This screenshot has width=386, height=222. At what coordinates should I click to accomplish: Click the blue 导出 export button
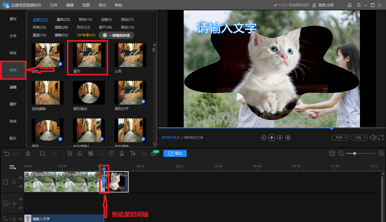coord(175,154)
